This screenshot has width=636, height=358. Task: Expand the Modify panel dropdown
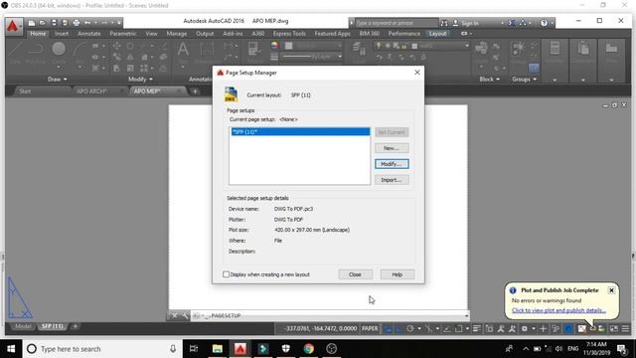click(x=140, y=80)
